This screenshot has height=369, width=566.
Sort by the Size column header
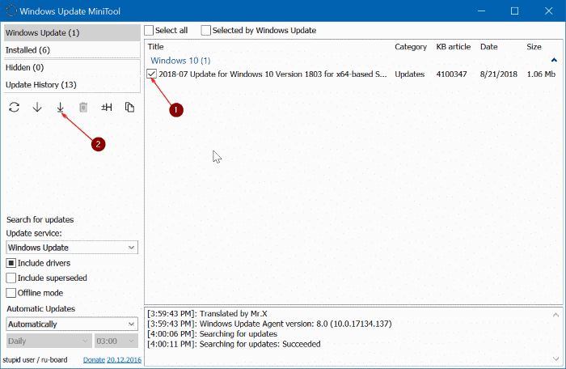point(534,47)
